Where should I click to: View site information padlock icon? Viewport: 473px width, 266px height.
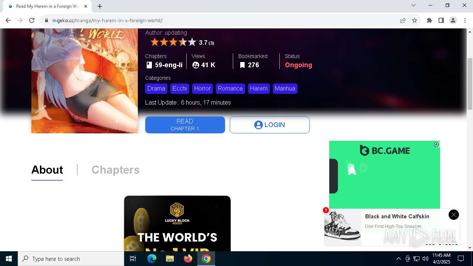point(47,20)
